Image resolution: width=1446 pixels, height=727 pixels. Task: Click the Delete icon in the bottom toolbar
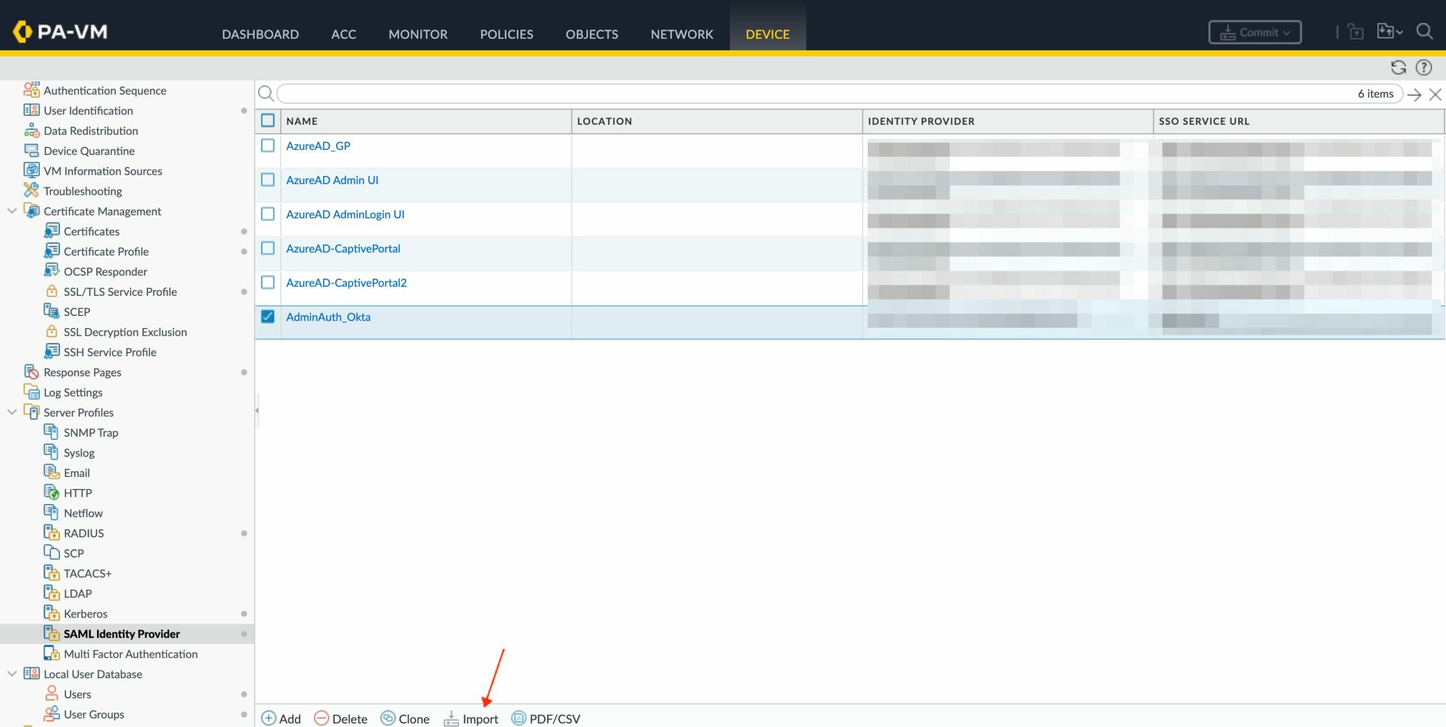(x=321, y=718)
